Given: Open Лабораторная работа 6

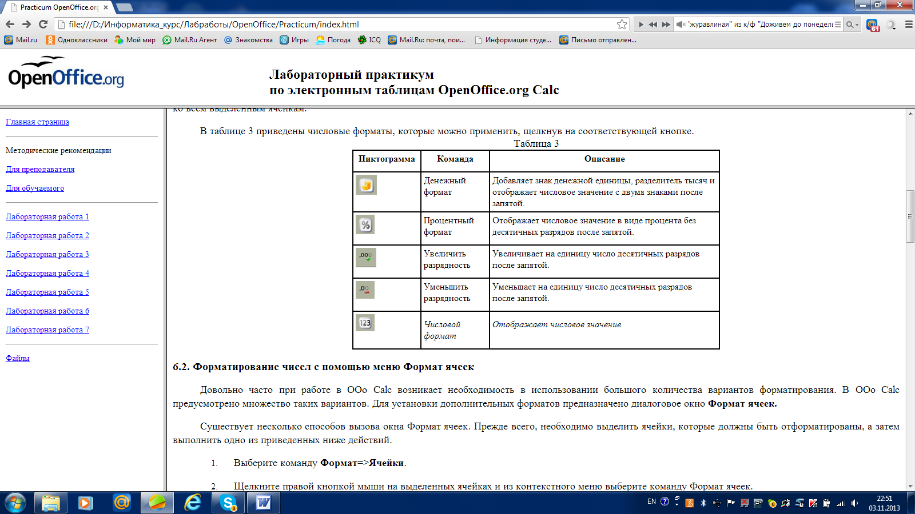Looking at the screenshot, I should (x=47, y=311).
